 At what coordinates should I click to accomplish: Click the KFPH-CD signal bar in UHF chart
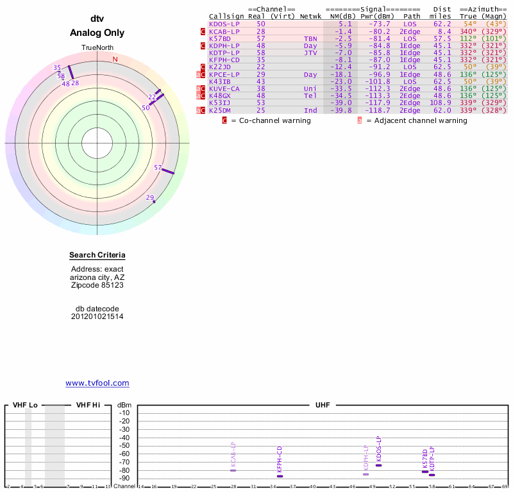tap(280, 476)
